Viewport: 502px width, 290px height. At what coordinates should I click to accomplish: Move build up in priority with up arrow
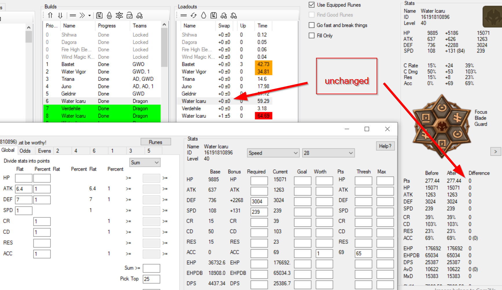tap(50, 15)
